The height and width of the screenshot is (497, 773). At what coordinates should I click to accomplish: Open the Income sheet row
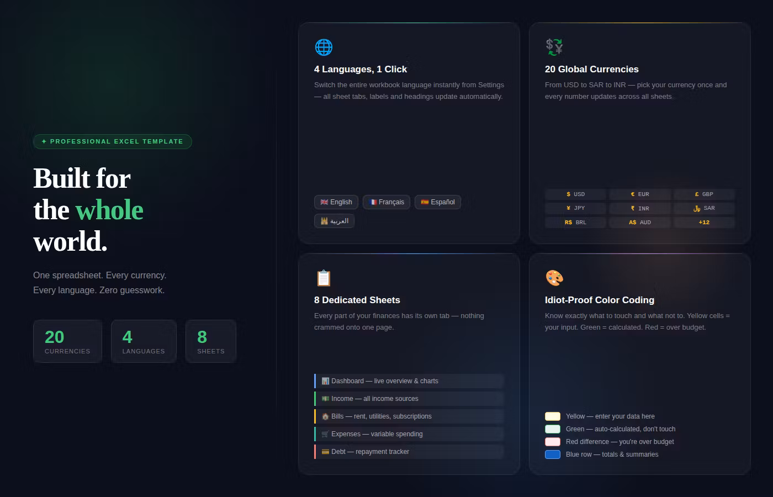(409, 399)
